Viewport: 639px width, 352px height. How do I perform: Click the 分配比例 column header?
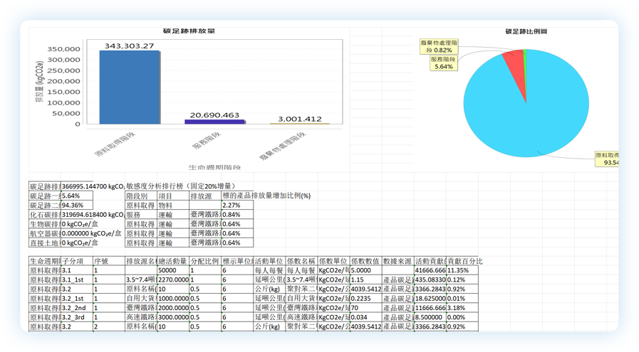pos(205,261)
